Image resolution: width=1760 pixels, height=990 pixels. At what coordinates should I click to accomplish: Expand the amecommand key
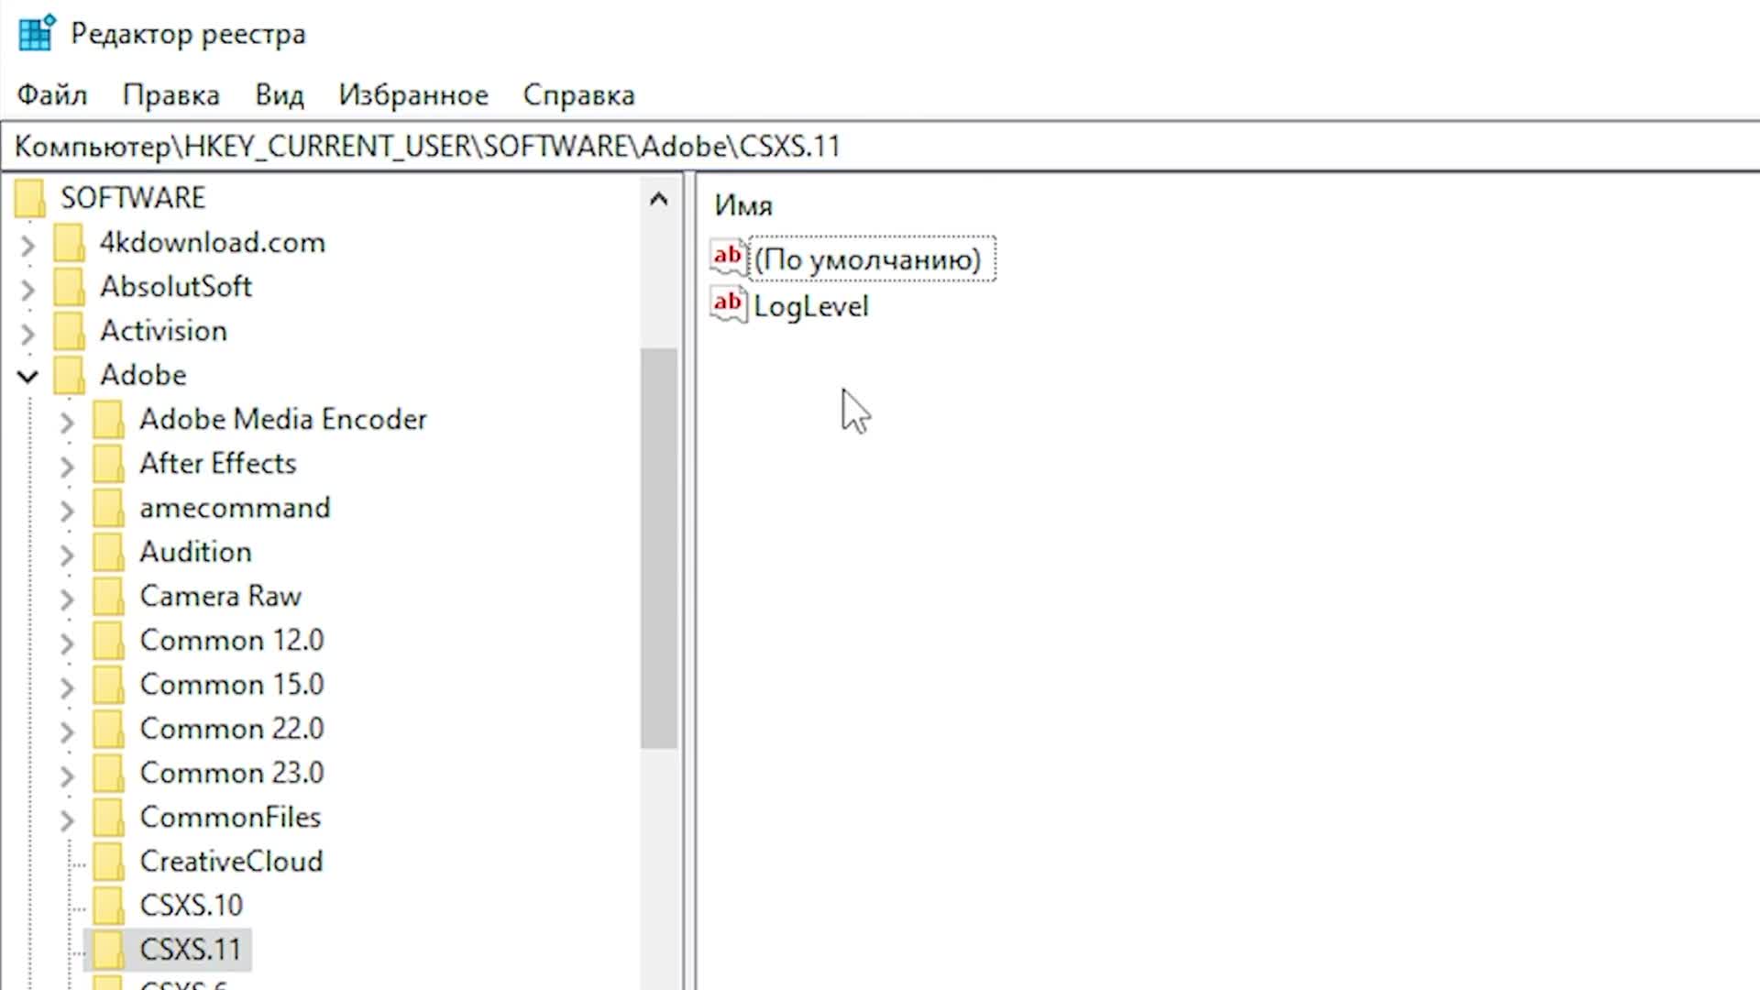click(x=67, y=510)
